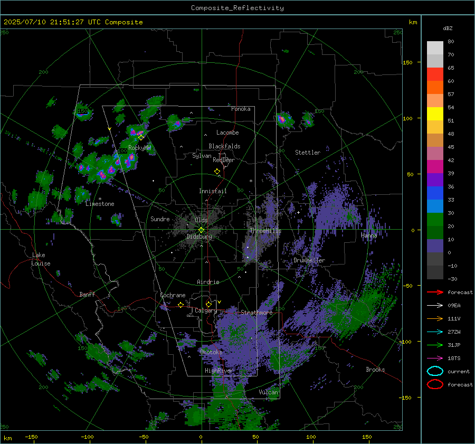Click the current legend label

[459, 371]
